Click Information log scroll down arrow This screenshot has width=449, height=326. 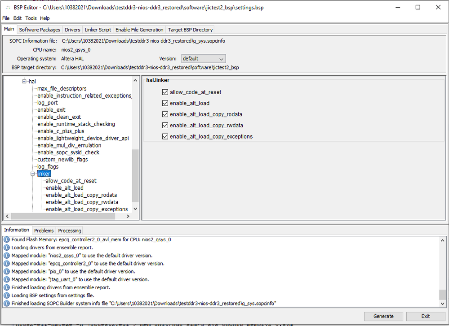(442, 304)
